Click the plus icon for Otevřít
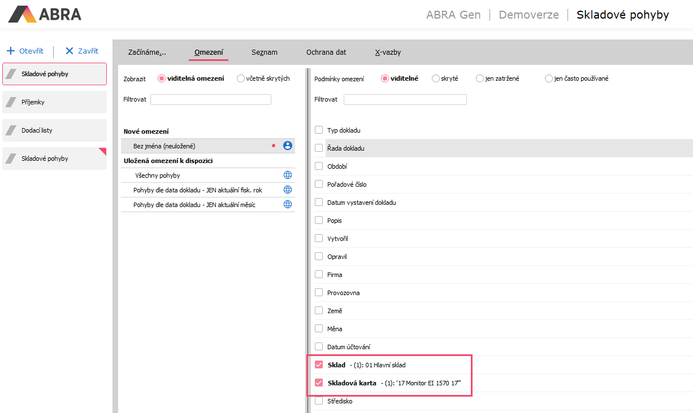Viewport: 693px width, 413px height. click(10, 51)
